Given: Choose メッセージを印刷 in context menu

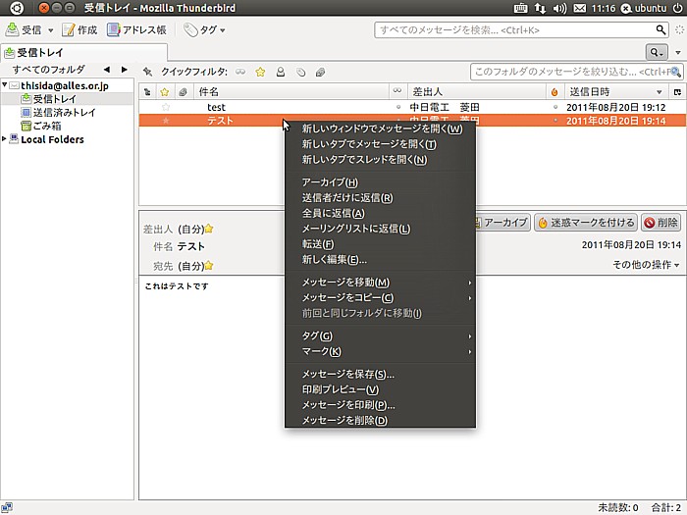Looking at the screenshot, I should coord(381,405).
